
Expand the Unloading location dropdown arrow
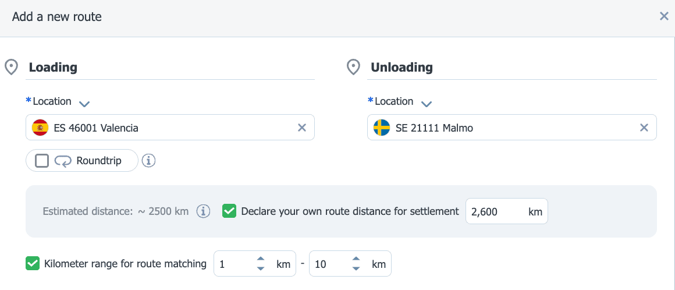pos(426,104)
